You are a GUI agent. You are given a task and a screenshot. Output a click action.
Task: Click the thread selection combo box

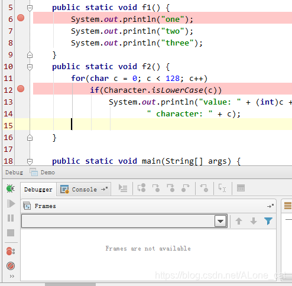point(124,221)
